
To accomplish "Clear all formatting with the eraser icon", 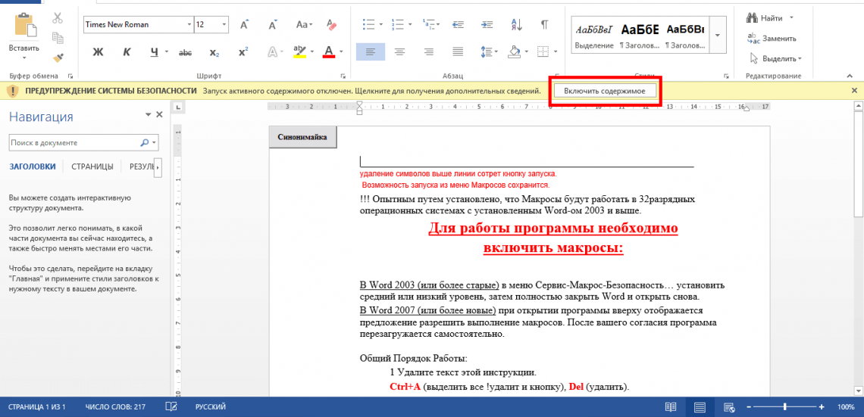I will click(331, 25).
